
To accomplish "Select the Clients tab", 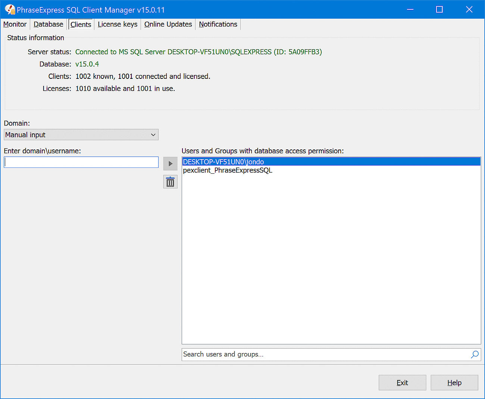I will click(81, 24).
